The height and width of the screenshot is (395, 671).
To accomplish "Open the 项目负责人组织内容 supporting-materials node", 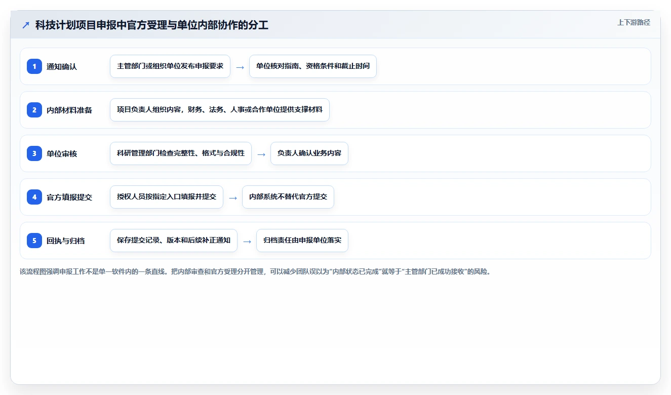I will pyautogui.click(x=220, y=110).
